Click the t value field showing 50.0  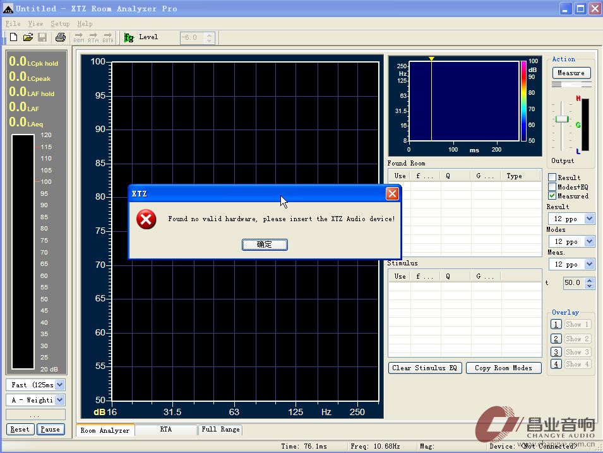573,283
